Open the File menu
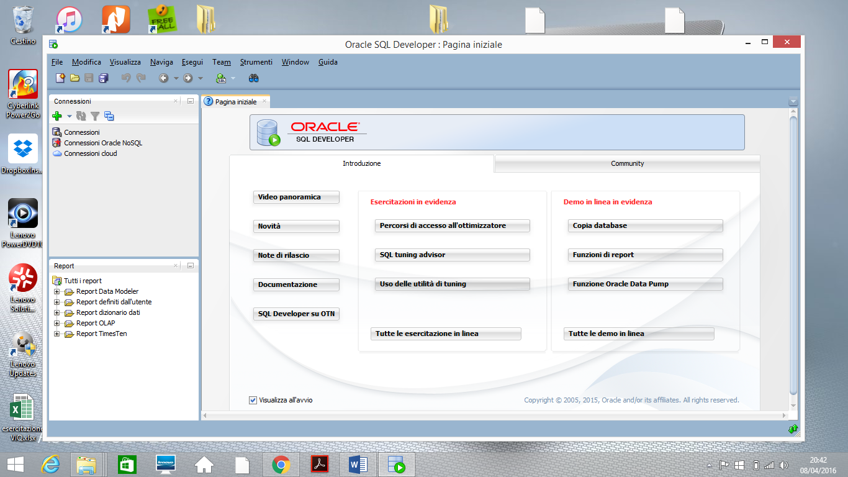This screenshot has height=477, width=848. point(57,62)
